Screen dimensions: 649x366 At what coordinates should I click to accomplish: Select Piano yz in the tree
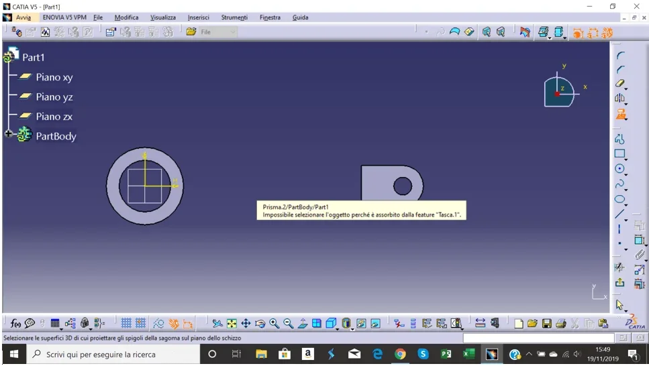[54, 97]
